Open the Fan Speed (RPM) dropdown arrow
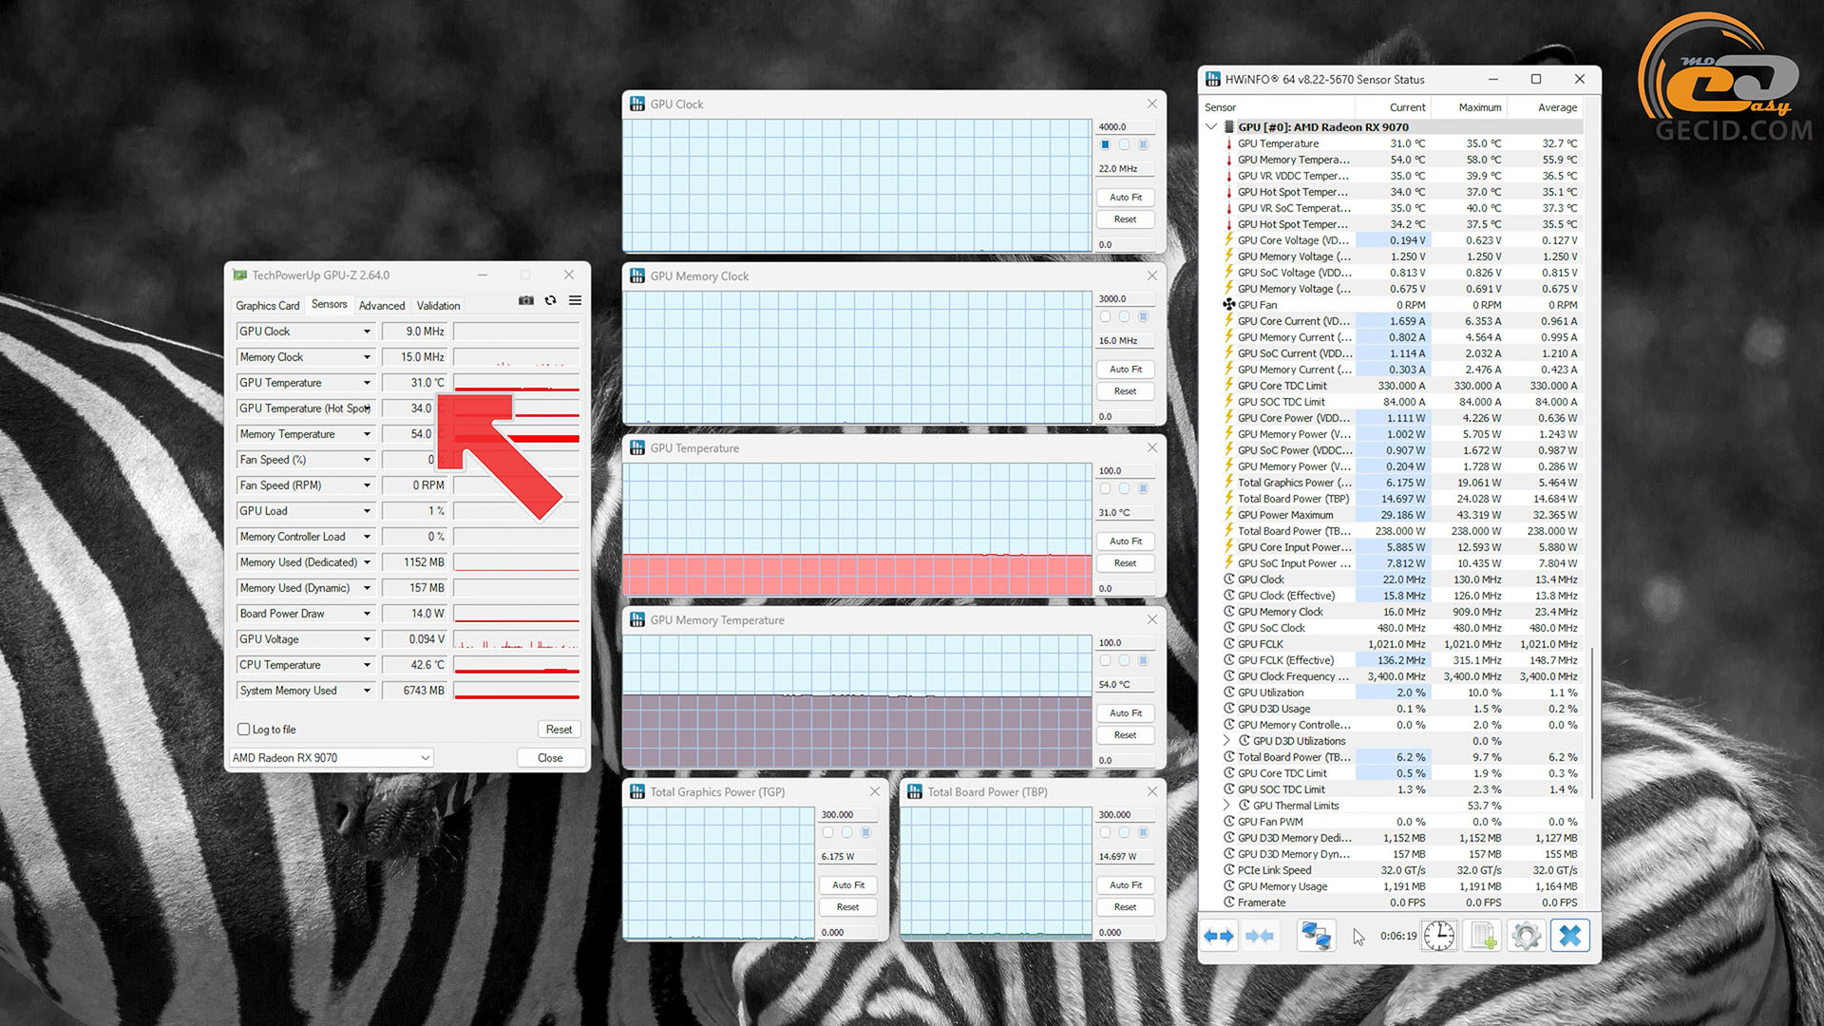This screenshot has width=1824, height=1026. coord(367,485)
